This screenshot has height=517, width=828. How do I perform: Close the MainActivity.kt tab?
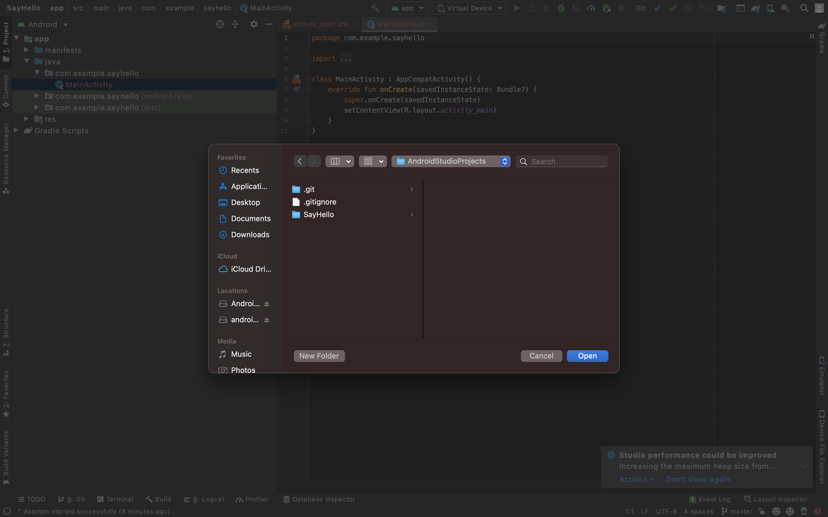click(431, 24)
